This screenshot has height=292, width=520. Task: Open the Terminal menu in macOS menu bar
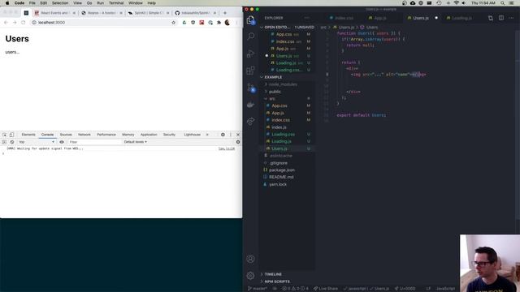116,3
